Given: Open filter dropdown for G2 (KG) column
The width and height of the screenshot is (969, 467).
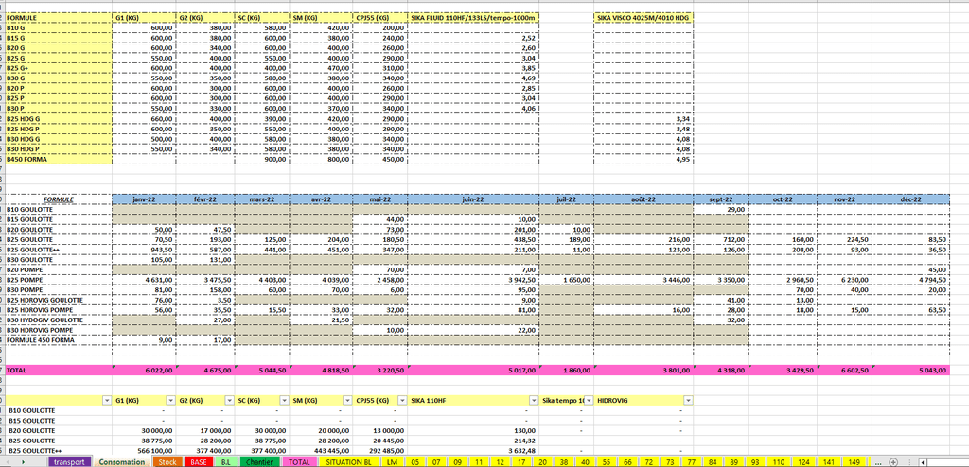Looking at the screenshot, I should pos(230,400).
